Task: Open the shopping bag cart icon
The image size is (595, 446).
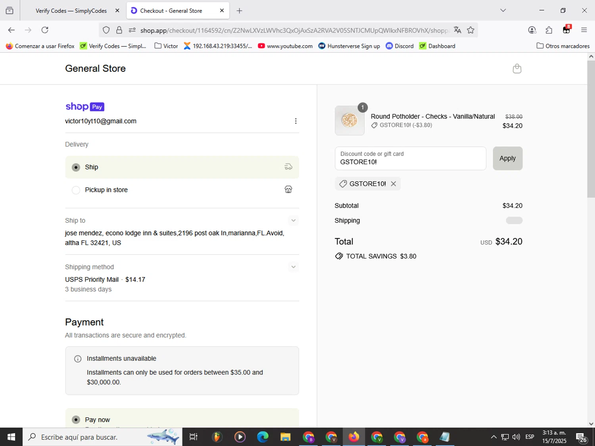Action: (517, 69)
